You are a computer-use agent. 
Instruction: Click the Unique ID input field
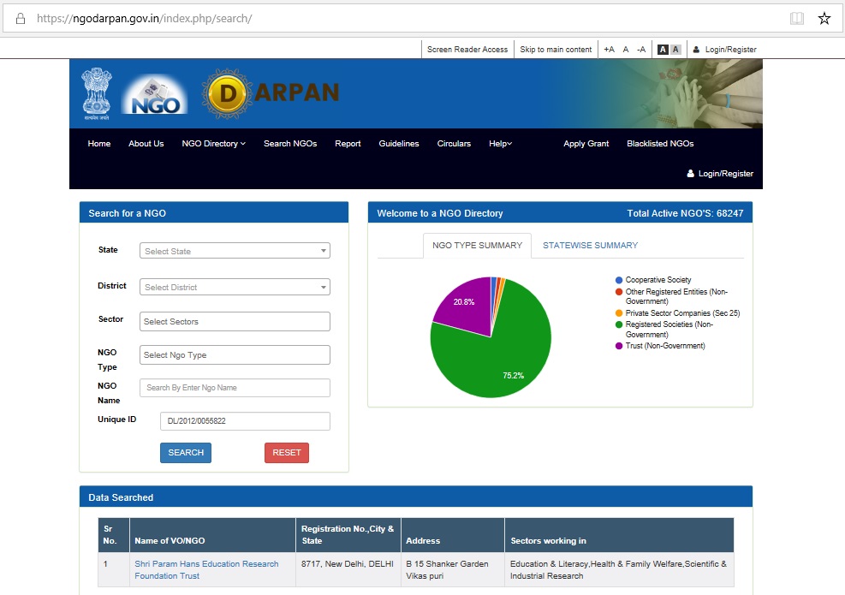[245, 421]
